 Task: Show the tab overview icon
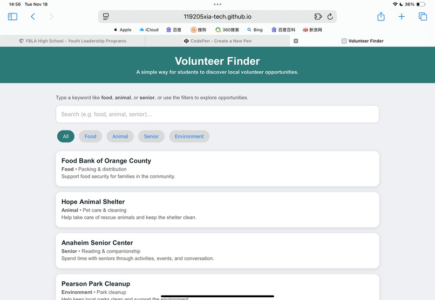point(423,17)
